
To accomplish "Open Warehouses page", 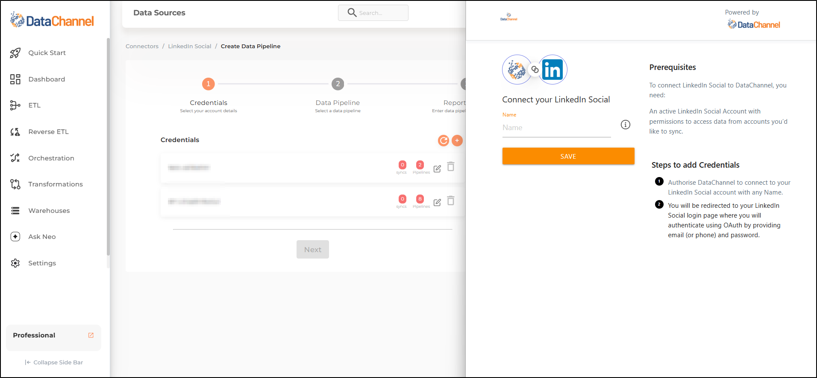I will 49,211.
